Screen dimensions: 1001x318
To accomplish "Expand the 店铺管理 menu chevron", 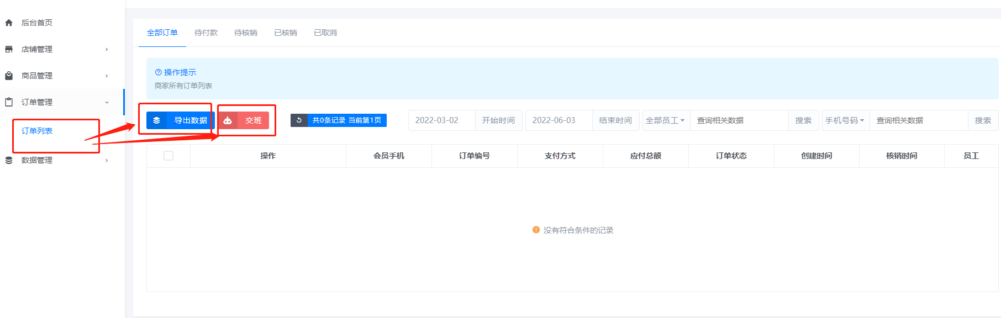I will 107,49.
